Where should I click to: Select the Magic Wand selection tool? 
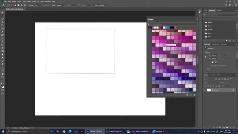(x=3, y=22)
